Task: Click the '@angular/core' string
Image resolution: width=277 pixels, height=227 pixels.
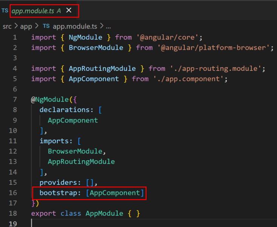Action: pyautogui.click(x=167, y=37)
